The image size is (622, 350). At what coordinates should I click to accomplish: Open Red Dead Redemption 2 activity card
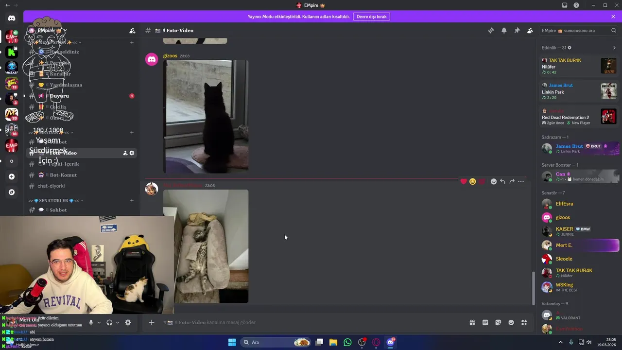pos(579,117)
